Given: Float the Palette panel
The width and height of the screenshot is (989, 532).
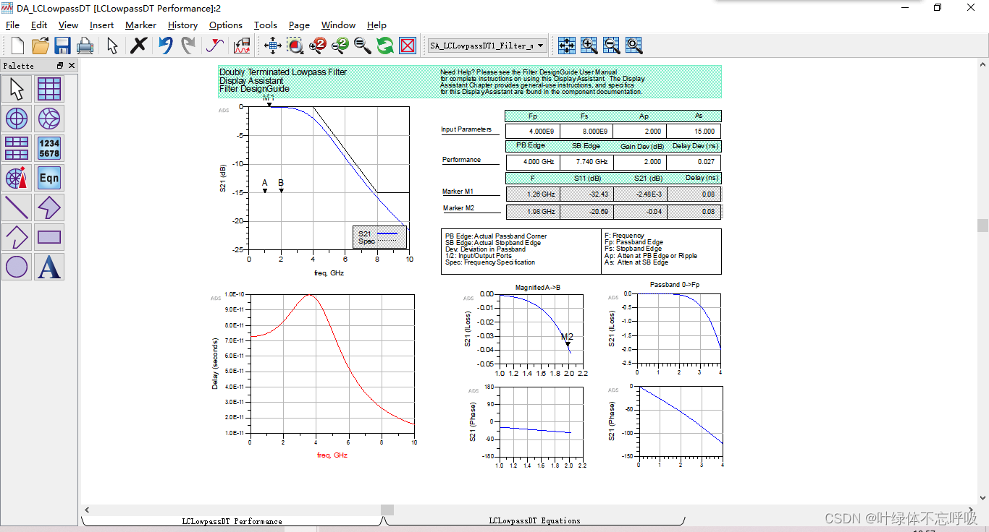Looking at the screenshot, I should [x=60, y=66].
